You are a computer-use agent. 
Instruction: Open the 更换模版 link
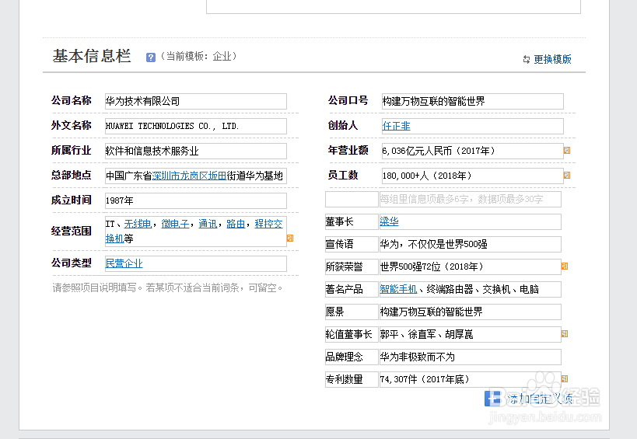(x=552, y=59)
